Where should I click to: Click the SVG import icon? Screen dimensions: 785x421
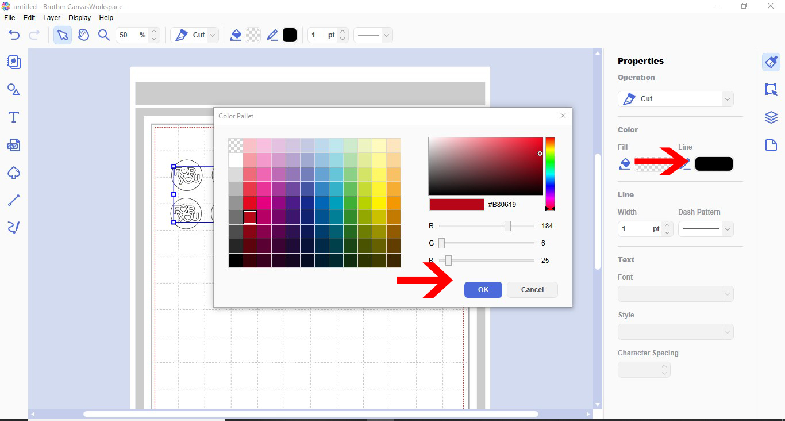[x=14, y=145]
